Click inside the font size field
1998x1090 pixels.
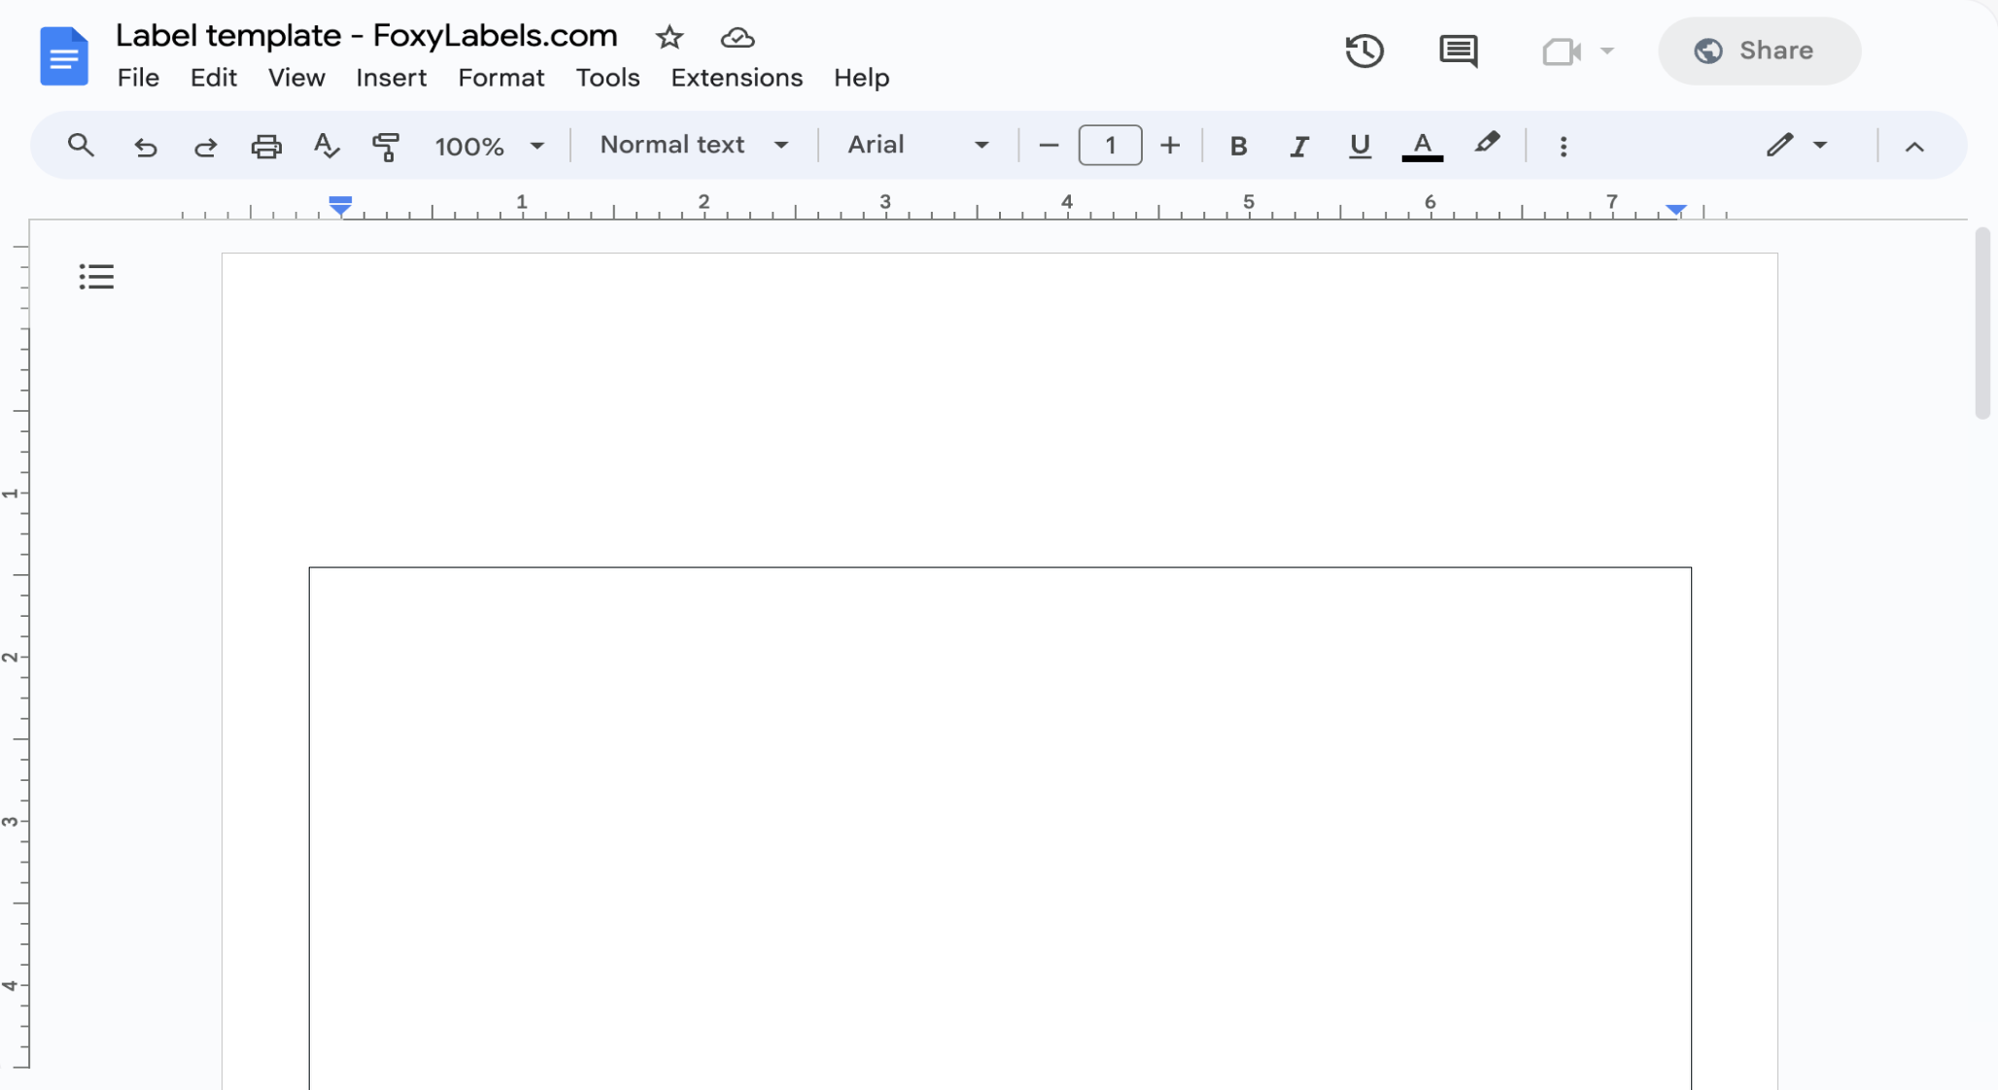(1109, 145)
